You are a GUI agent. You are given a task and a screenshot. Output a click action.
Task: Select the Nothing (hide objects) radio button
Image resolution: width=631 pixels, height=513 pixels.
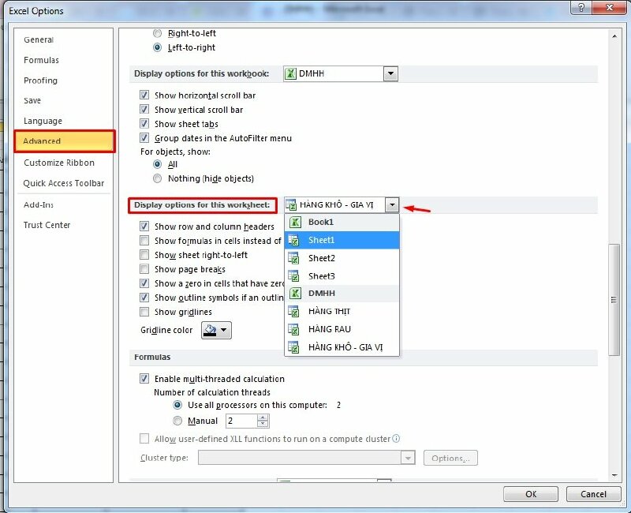[x=158, y=178]
